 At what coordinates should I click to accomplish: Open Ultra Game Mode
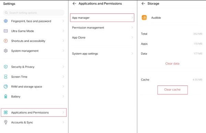[34, 31]
